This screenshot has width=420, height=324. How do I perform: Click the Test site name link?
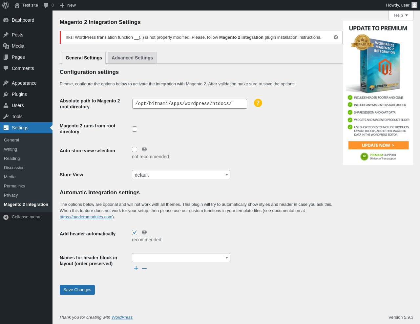(x=30, y=5)
